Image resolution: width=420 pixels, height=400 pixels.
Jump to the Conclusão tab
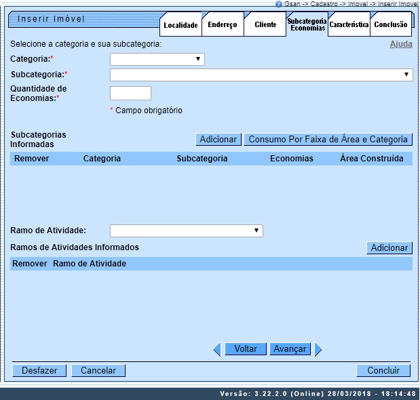pyautogui.click(x=391, y=24)
